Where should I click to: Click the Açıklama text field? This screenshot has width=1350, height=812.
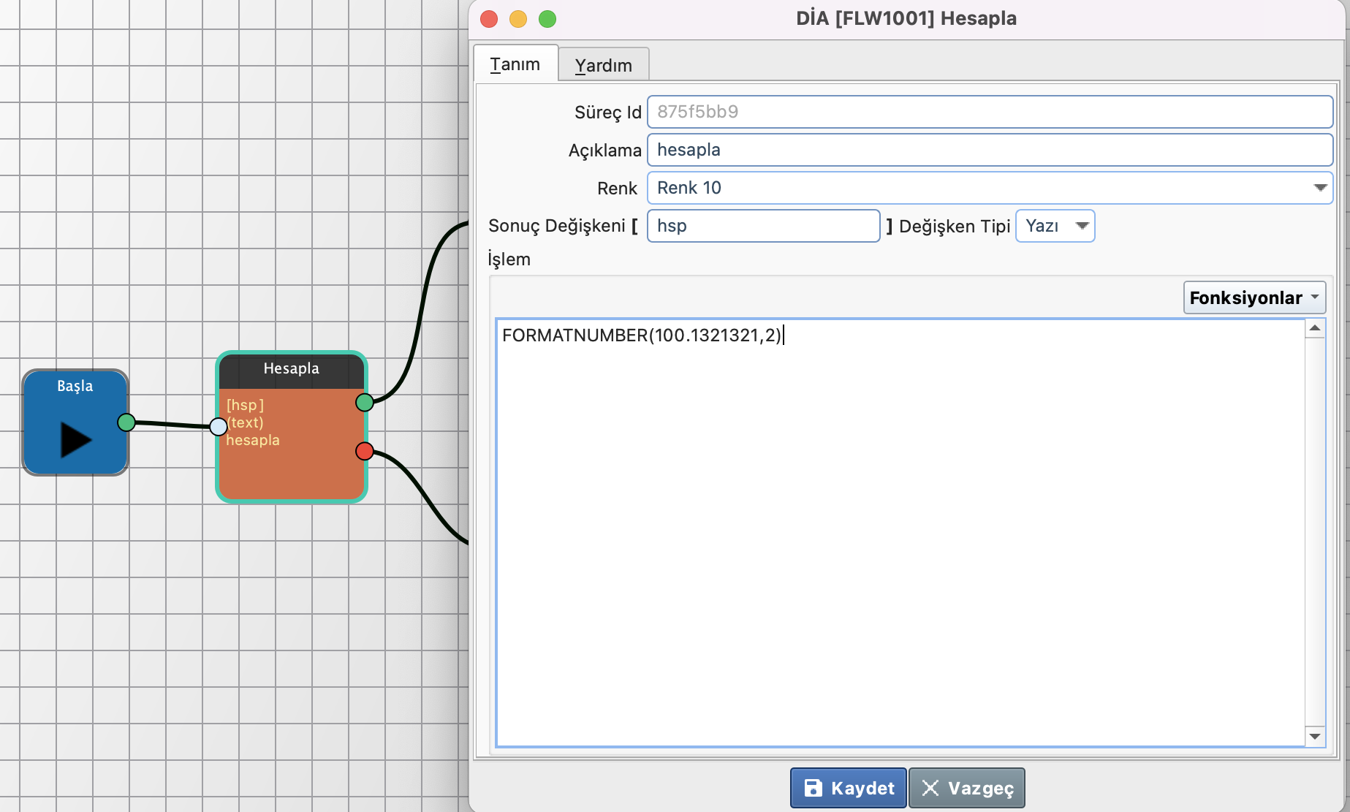[989, 150]
